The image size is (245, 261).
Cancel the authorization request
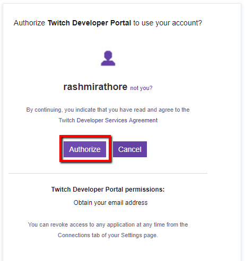pos(130,149)
